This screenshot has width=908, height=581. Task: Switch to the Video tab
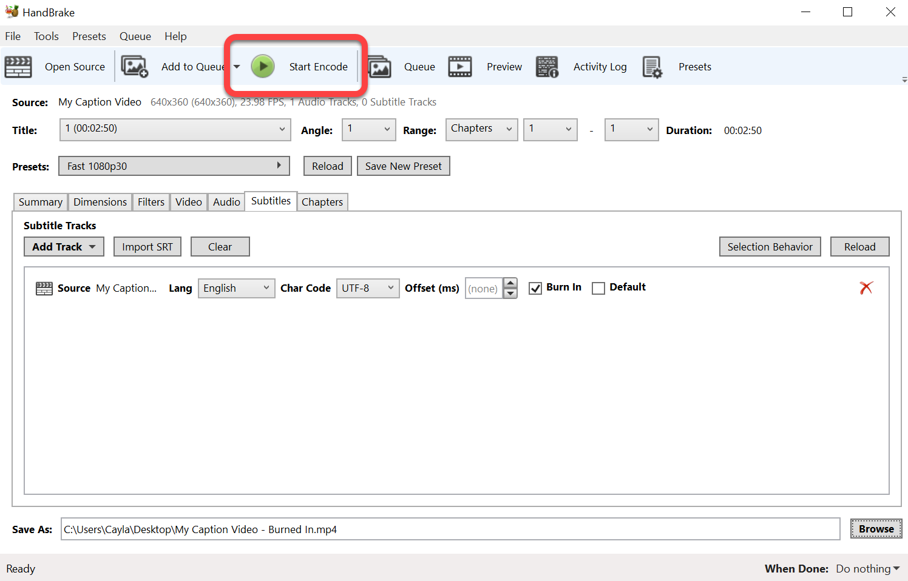pyautogui.click(x=189, y=202)
